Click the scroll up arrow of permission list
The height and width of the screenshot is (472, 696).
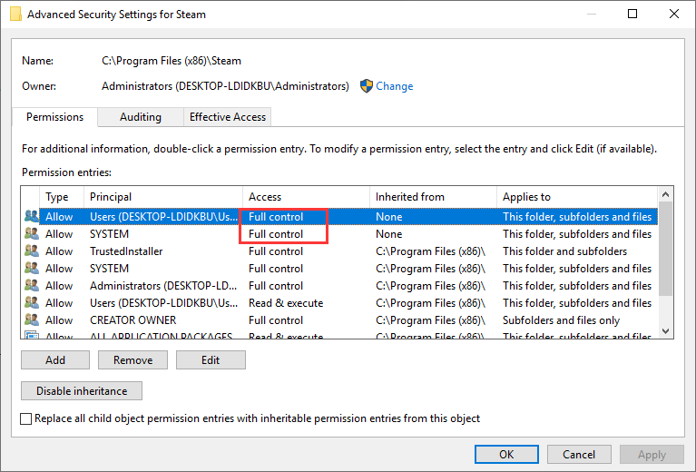pos(665,194)
